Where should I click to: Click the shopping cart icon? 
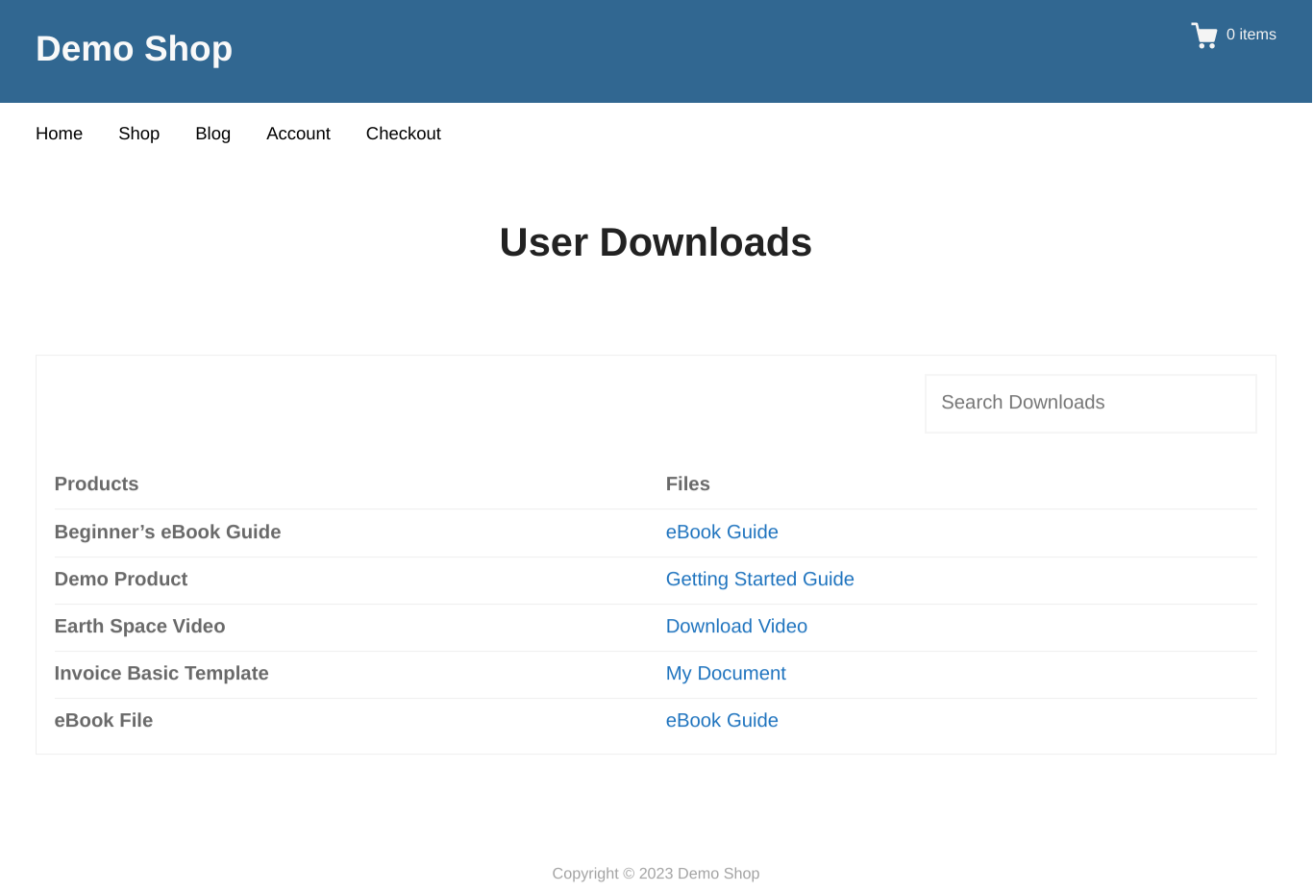click(x=1203, y=35)
